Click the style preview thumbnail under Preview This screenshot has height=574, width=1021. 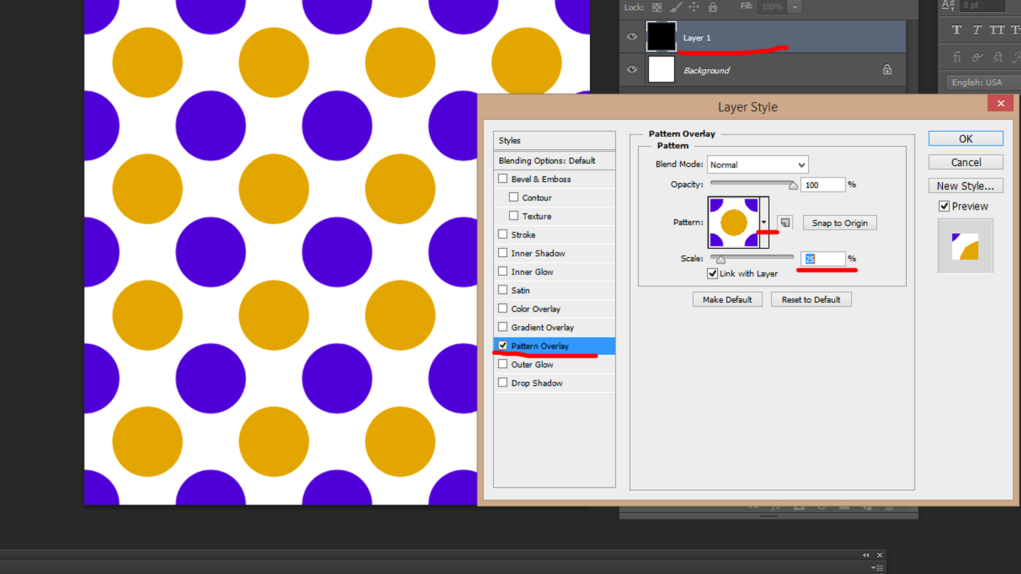[x=965, y=246]
